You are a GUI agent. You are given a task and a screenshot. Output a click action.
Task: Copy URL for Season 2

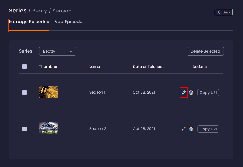tap(208, 129)
